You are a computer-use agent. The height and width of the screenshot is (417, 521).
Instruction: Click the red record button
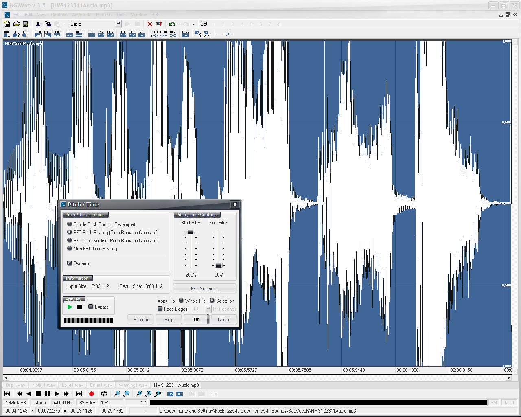[92, 394]
